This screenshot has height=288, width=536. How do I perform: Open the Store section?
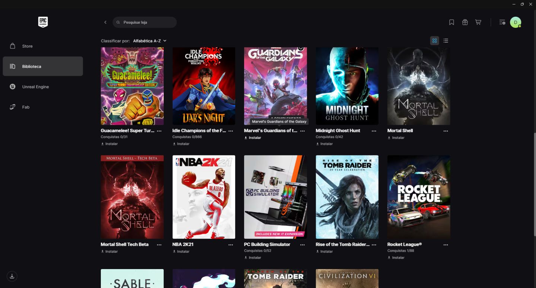43,46
